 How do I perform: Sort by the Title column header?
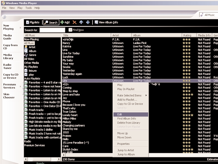86,35
